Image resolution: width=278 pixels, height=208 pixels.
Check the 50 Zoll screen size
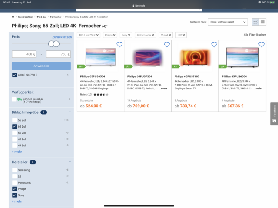pos(14,133)
